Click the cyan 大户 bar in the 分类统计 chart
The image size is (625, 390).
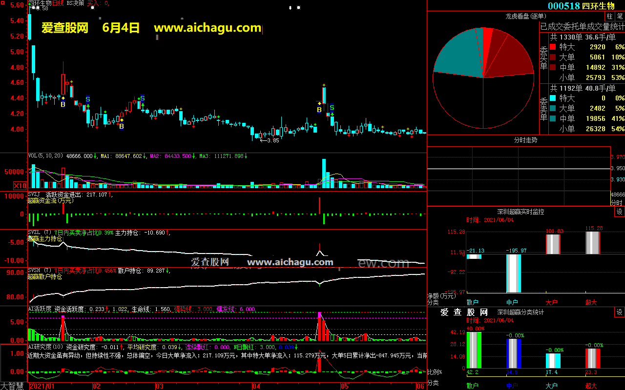click(553, 361)
